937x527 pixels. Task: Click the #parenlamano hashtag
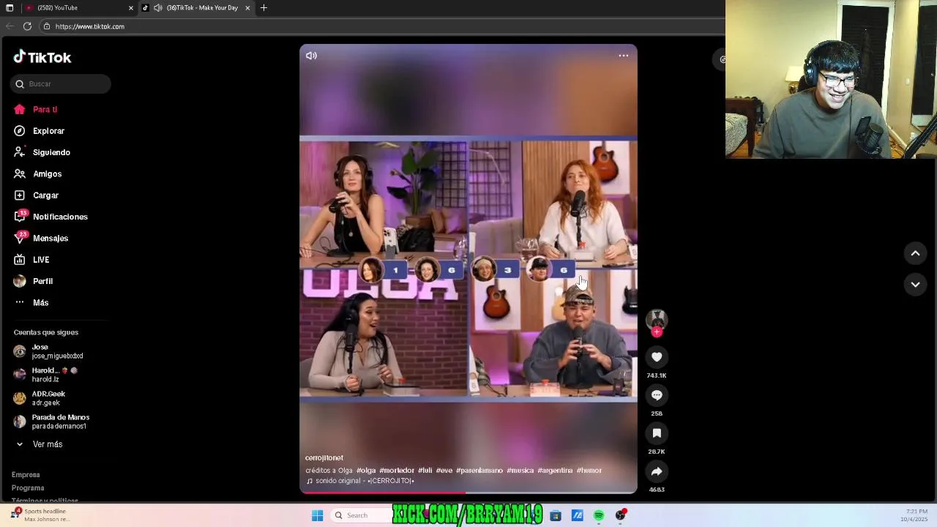(479, 471)
